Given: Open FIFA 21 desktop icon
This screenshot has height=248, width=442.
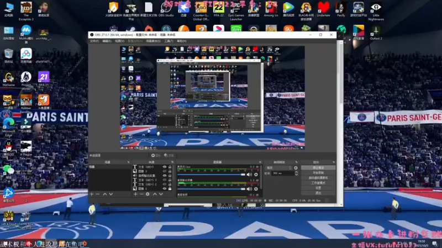Looking at the screenshot, I should 44,79.
